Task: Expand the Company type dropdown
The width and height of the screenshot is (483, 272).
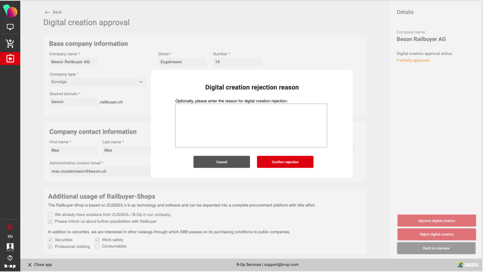Action: [x=98, y=82]
